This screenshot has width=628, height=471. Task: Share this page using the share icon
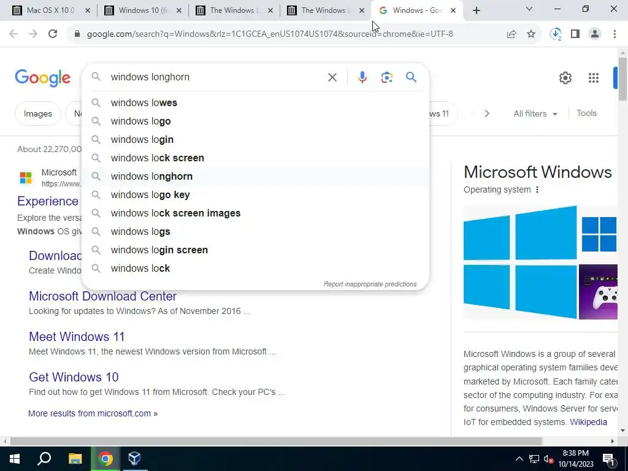point(511,34)
